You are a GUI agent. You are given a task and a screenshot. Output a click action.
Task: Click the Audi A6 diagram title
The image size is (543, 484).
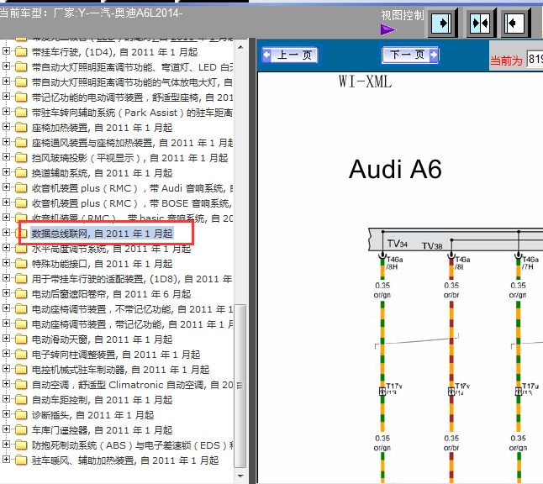[x=395, y=170]
